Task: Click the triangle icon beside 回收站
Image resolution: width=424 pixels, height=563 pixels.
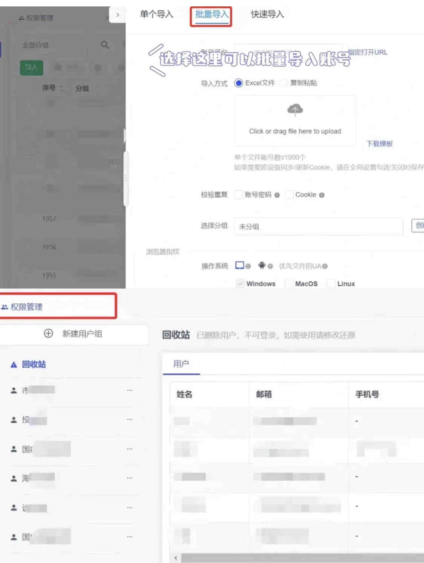Action: [x=14, y=365]
